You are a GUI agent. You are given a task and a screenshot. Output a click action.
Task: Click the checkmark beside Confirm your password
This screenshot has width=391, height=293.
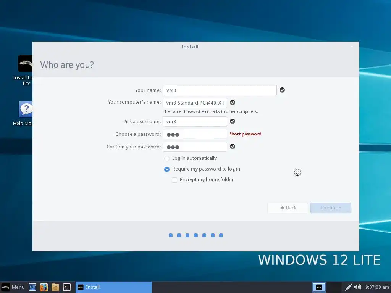[233, 146]
